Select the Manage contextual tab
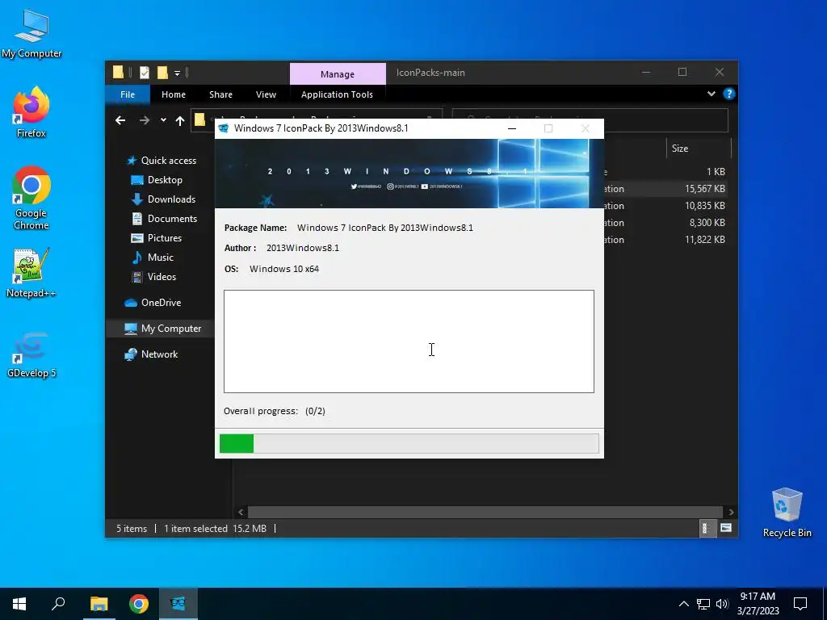The image size is (827, 620). point(338,74)
